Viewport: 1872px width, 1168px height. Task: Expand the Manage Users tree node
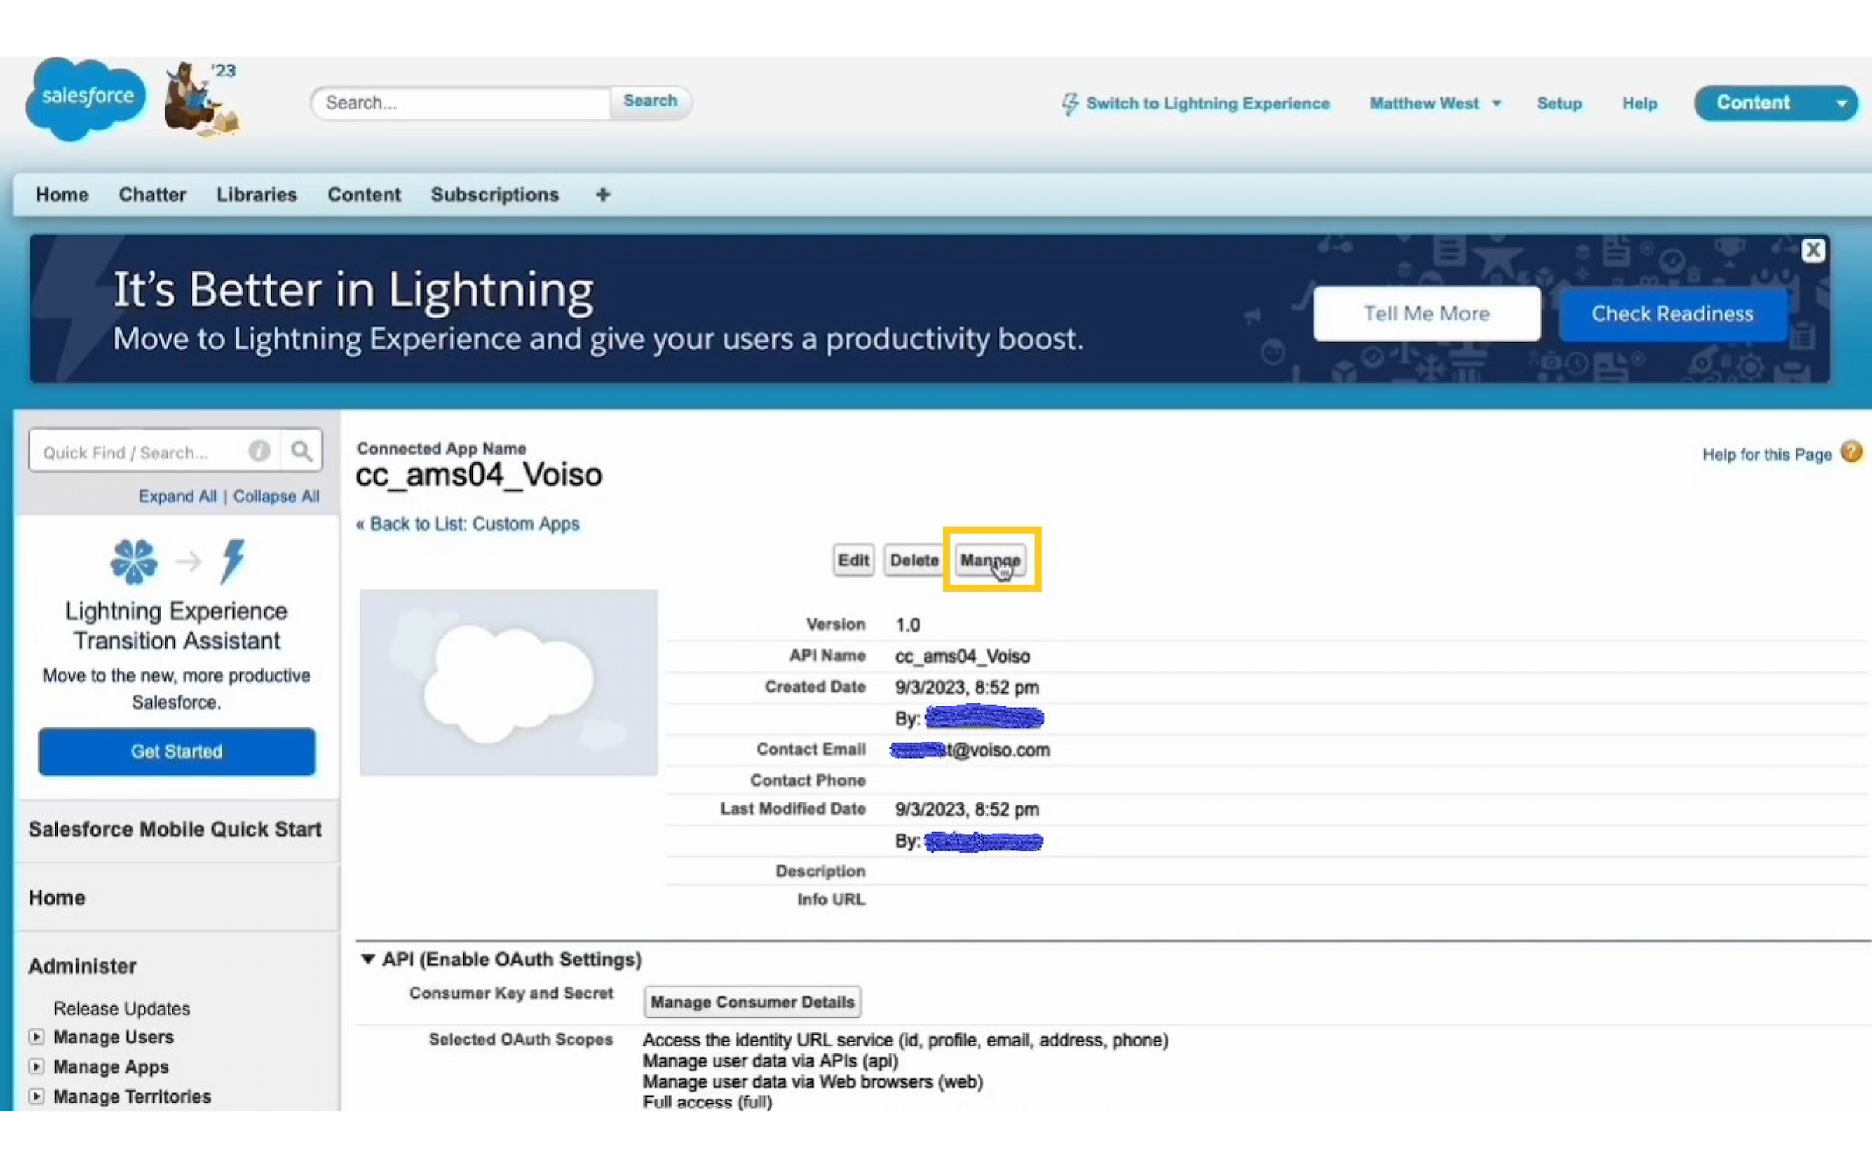[36, 1037]
